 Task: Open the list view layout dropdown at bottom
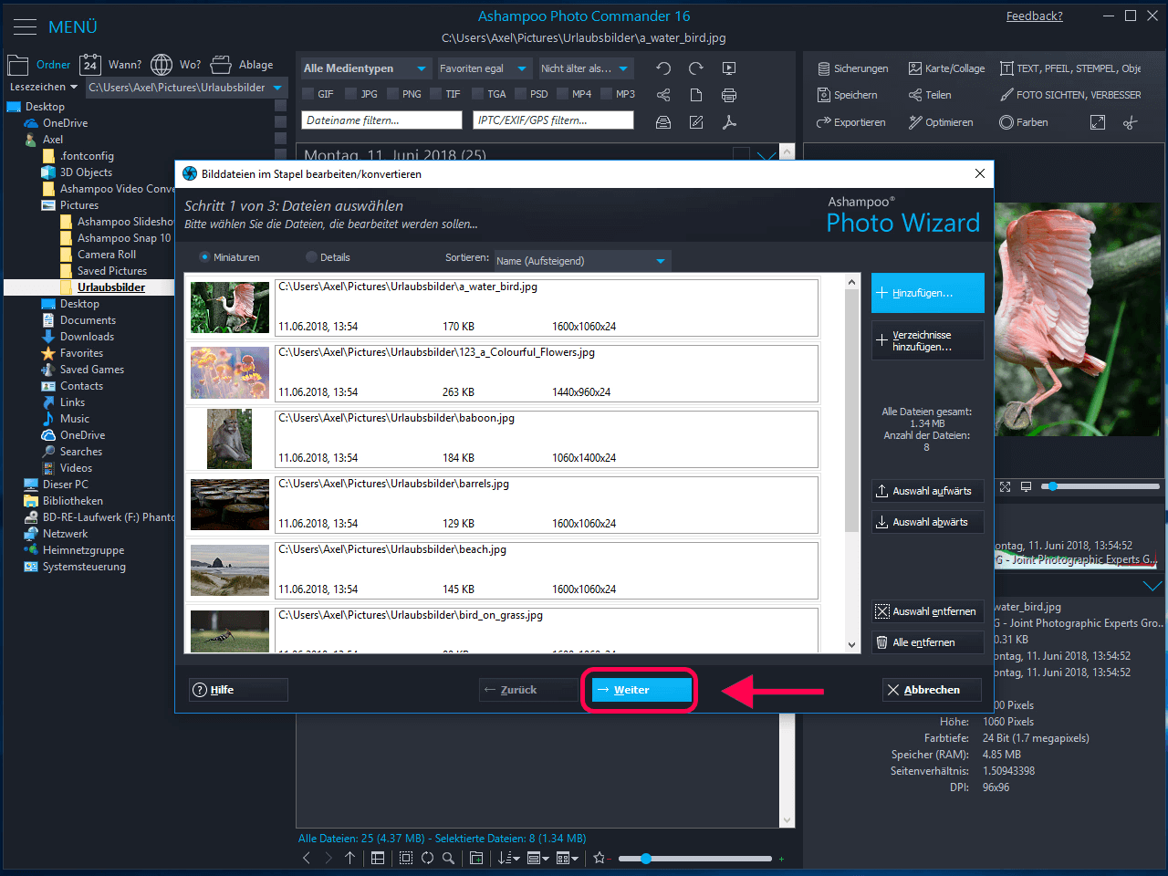538,858
